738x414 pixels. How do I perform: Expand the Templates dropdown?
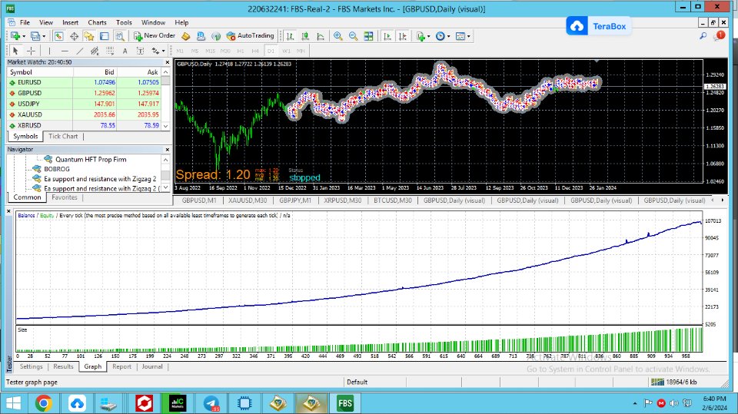point(469,36)
